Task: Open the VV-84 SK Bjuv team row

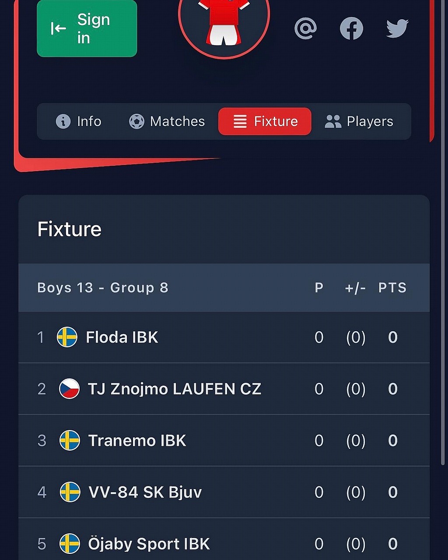Action: coord(224,492)
